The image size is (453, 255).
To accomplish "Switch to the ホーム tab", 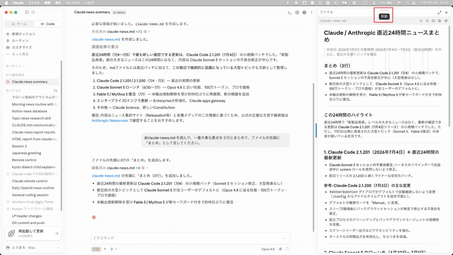I will [x=19, y=24].
